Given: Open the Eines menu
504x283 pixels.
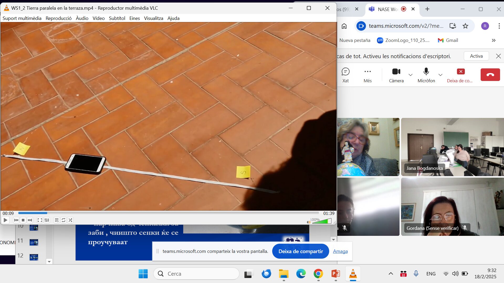Looking at the screenshot, I should 135,18.
